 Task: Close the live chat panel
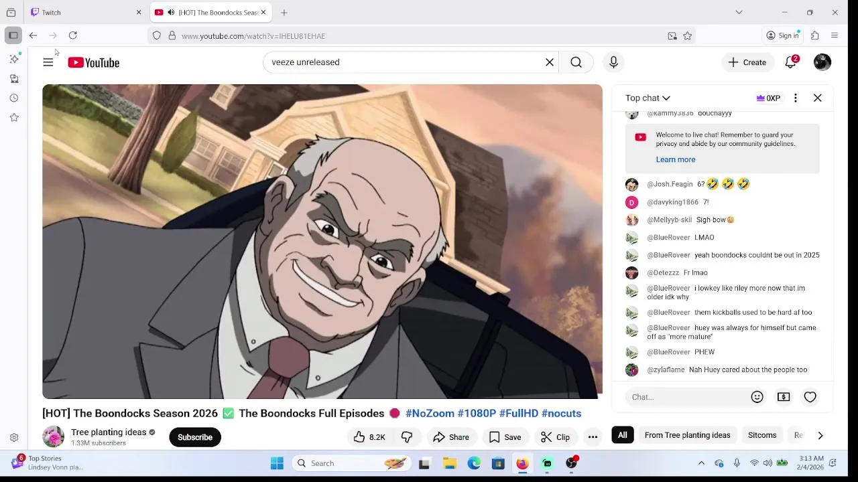818,98
